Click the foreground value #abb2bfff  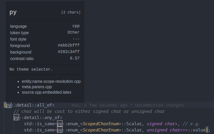[x=69, y=45]
